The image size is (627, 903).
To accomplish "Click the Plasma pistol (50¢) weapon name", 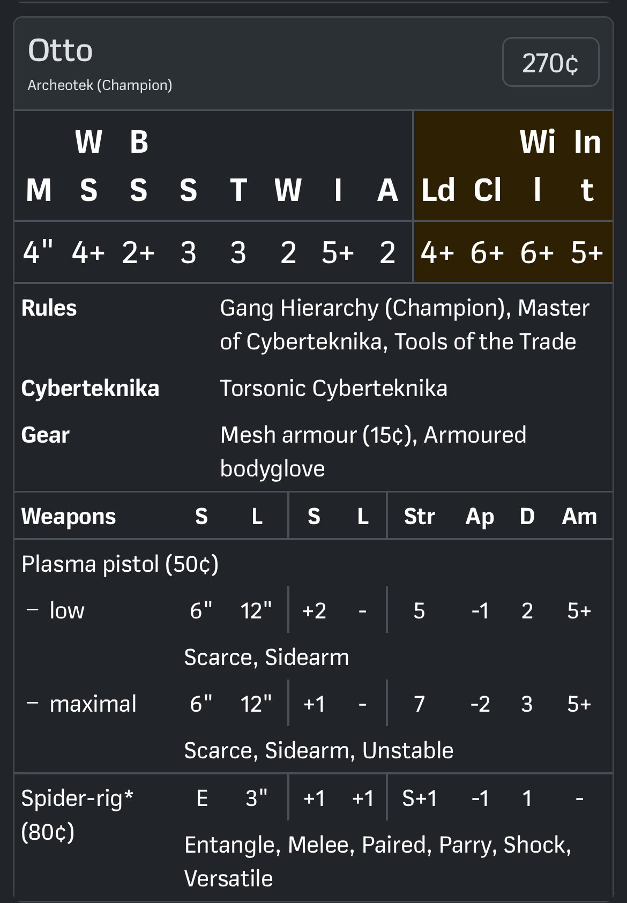I will [120, 564].
